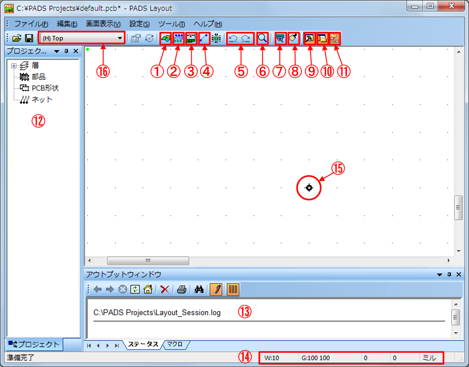Image resolution: width=469 pixels, height=367 pixels.
Task: Click the Cycle selection icon
Action: coord(149,38)
